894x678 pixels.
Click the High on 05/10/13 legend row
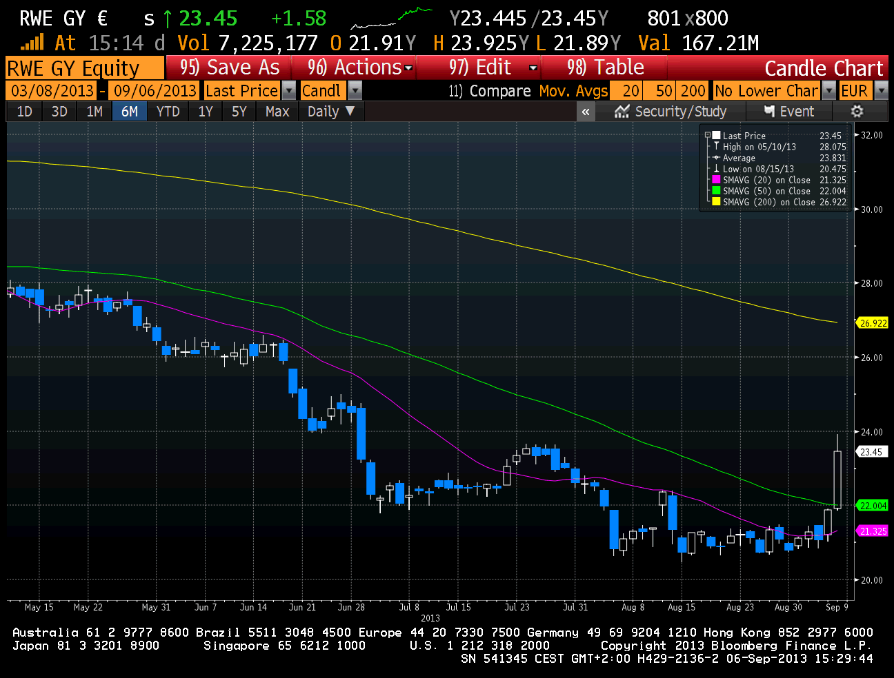click(x=779, y=147)
